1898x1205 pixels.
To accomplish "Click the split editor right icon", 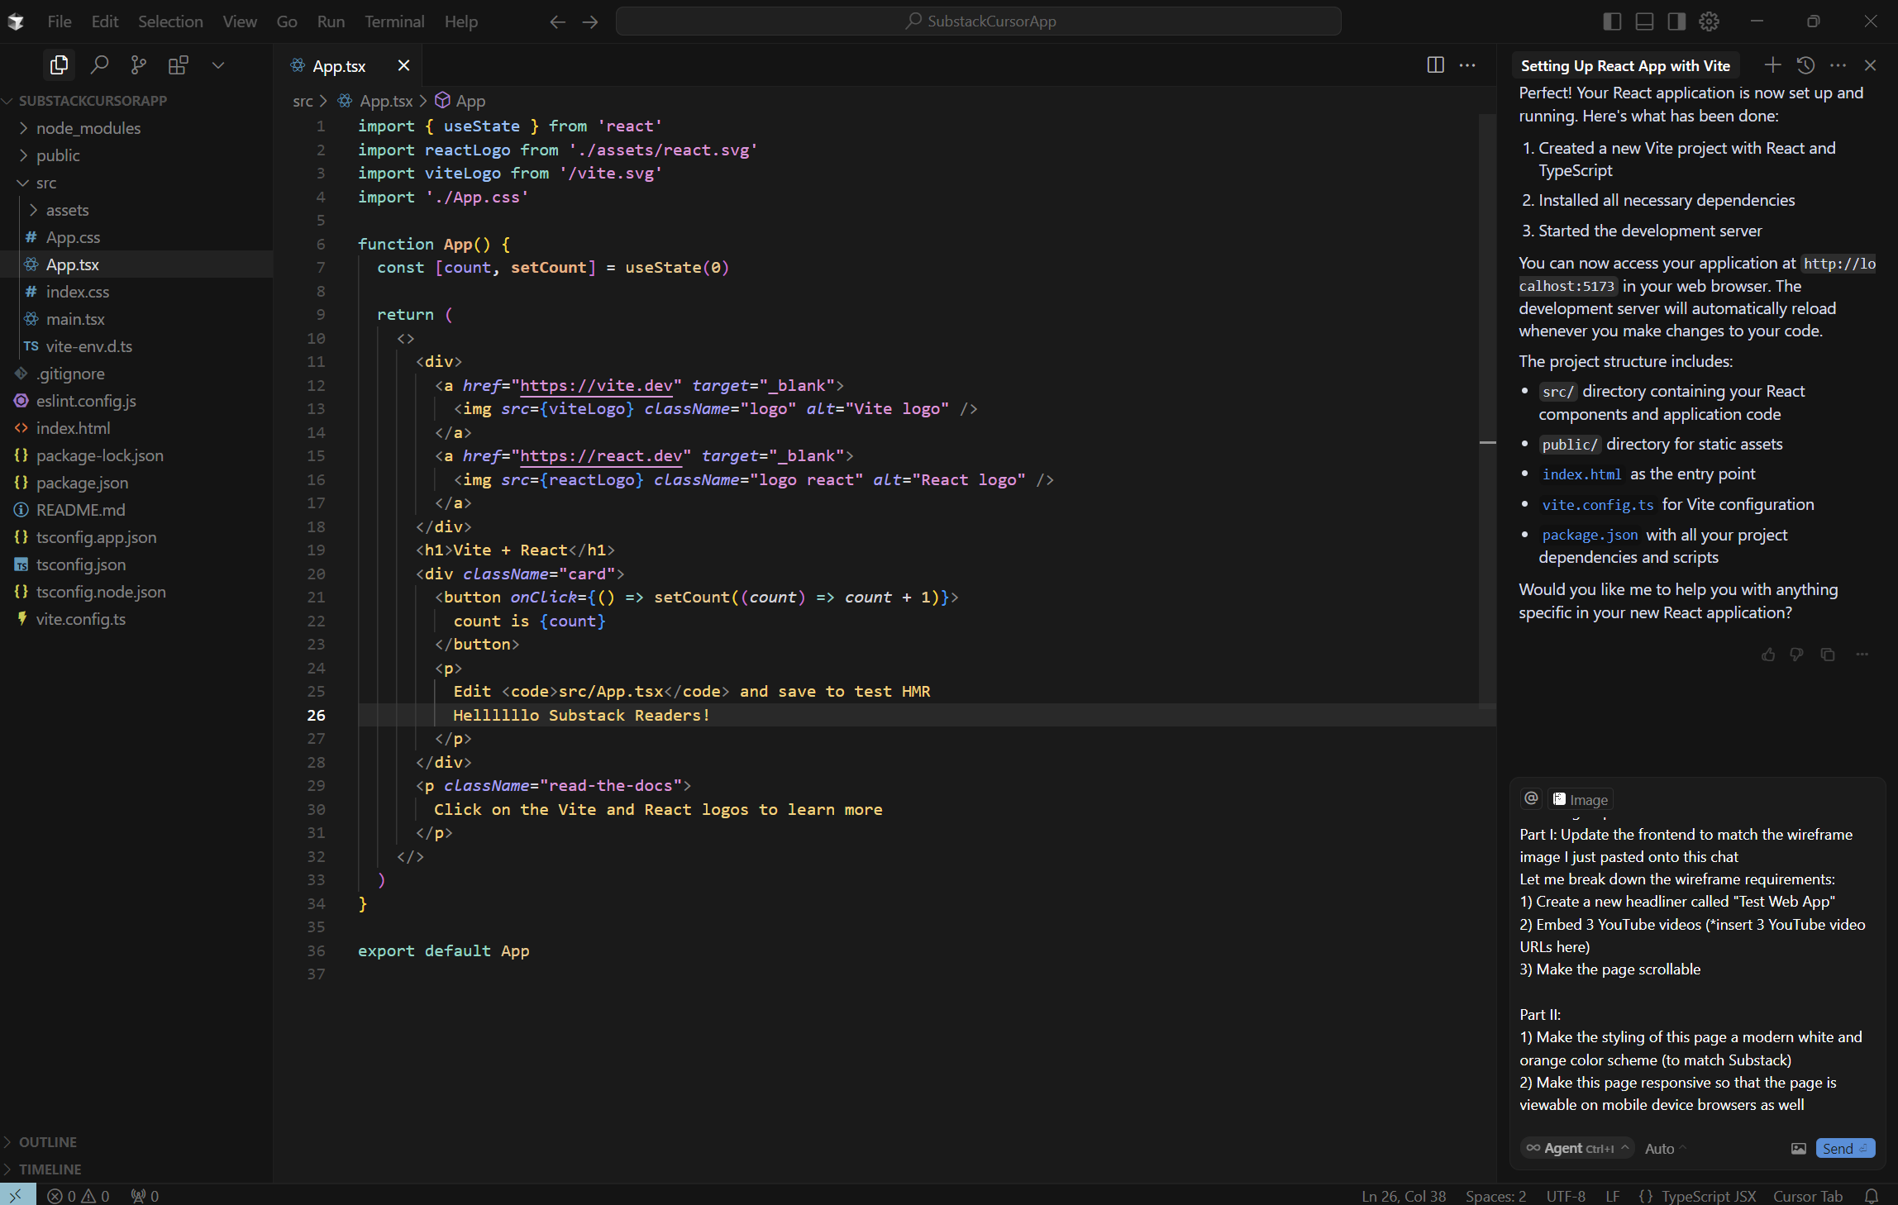I will [1435, 65].
